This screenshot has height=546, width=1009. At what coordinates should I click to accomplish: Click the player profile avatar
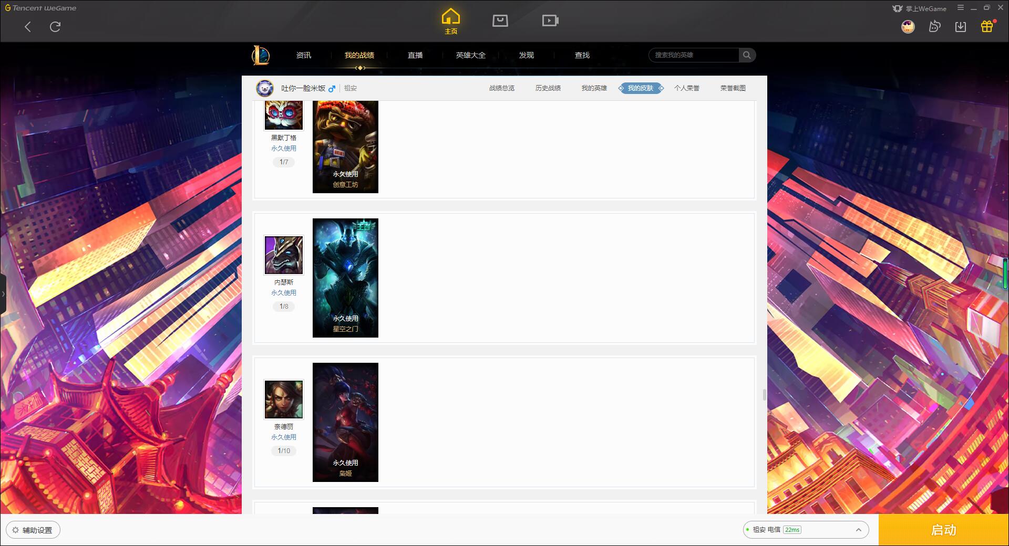pos(265,88)
